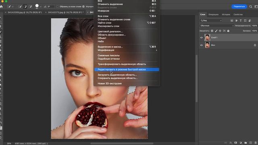
Task: Switch to the 'Свойства' panel tab
Action: 238,14
